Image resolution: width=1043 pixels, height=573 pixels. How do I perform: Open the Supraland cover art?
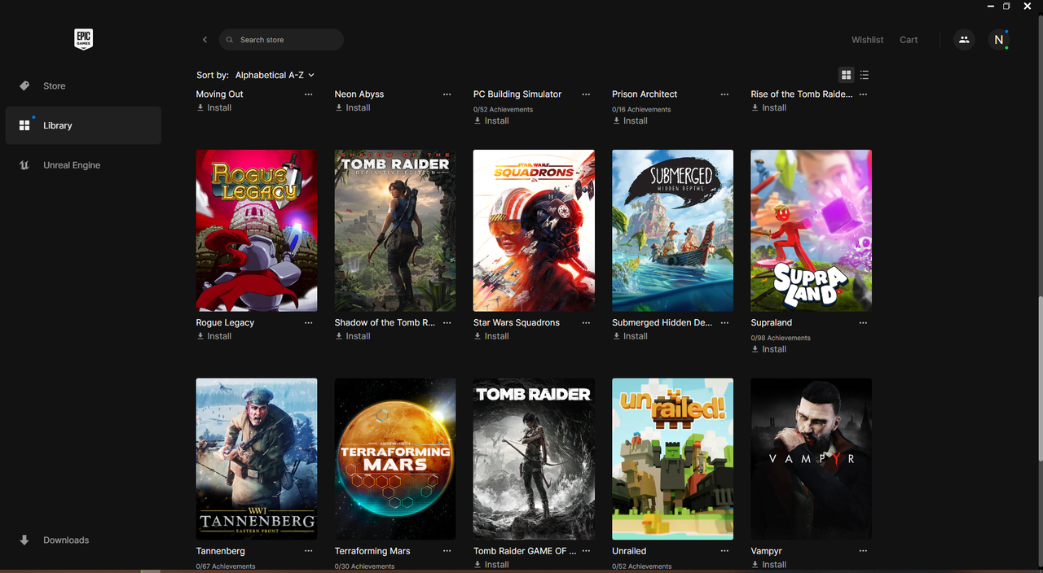click(x=811, y=230)
